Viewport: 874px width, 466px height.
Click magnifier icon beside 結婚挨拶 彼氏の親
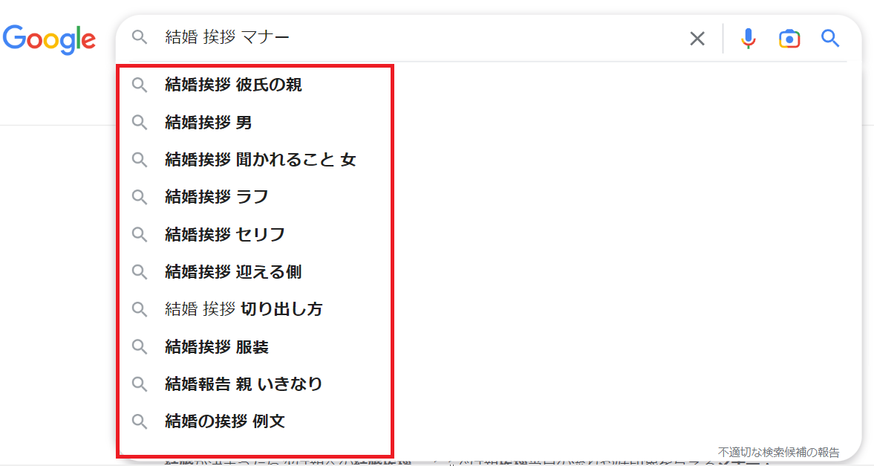140,85
